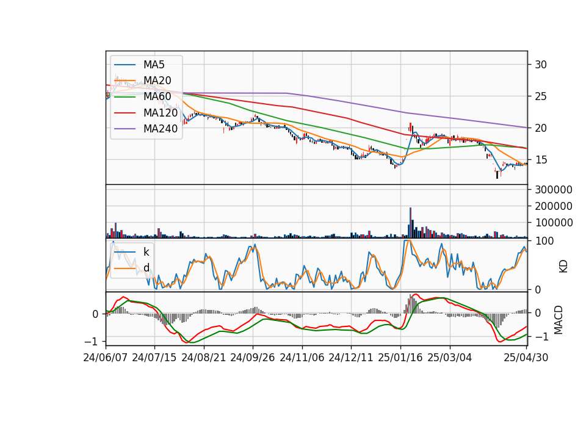Click the MA60 legend label
Viewport: 586px width, 421px height.
point(157,96)
